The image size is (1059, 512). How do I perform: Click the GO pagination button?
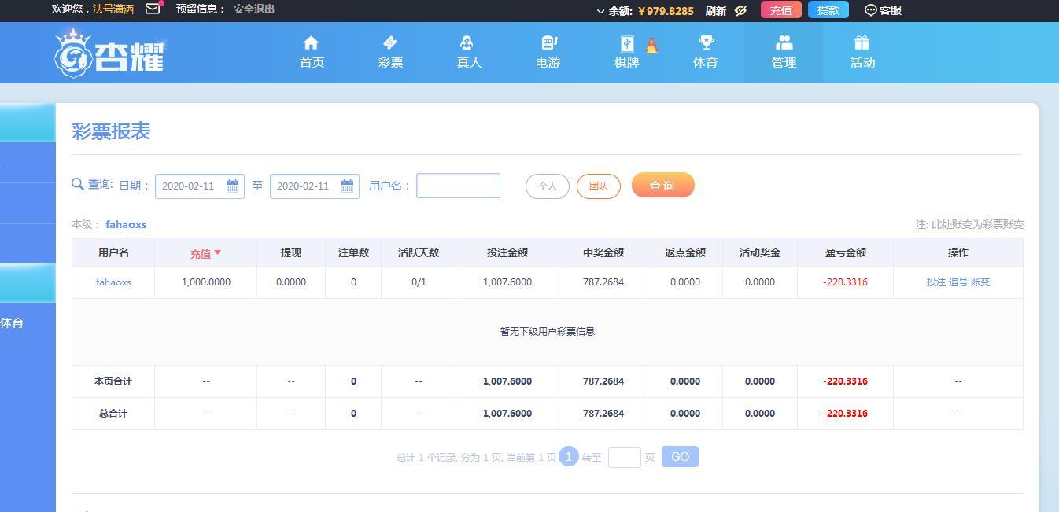680,457
